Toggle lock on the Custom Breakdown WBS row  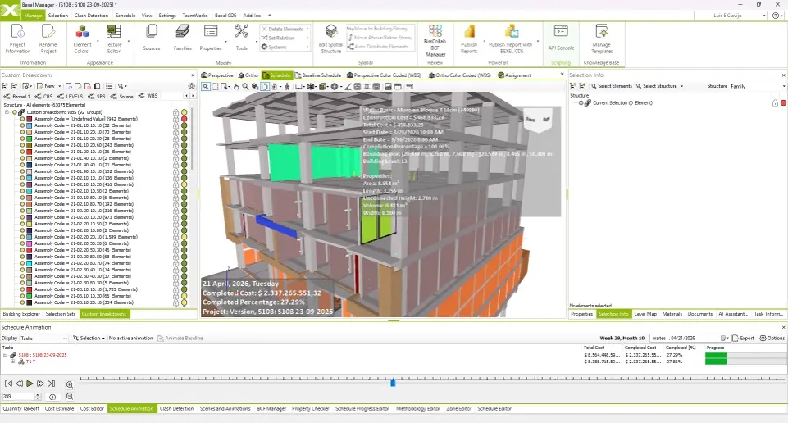[175, 112]
